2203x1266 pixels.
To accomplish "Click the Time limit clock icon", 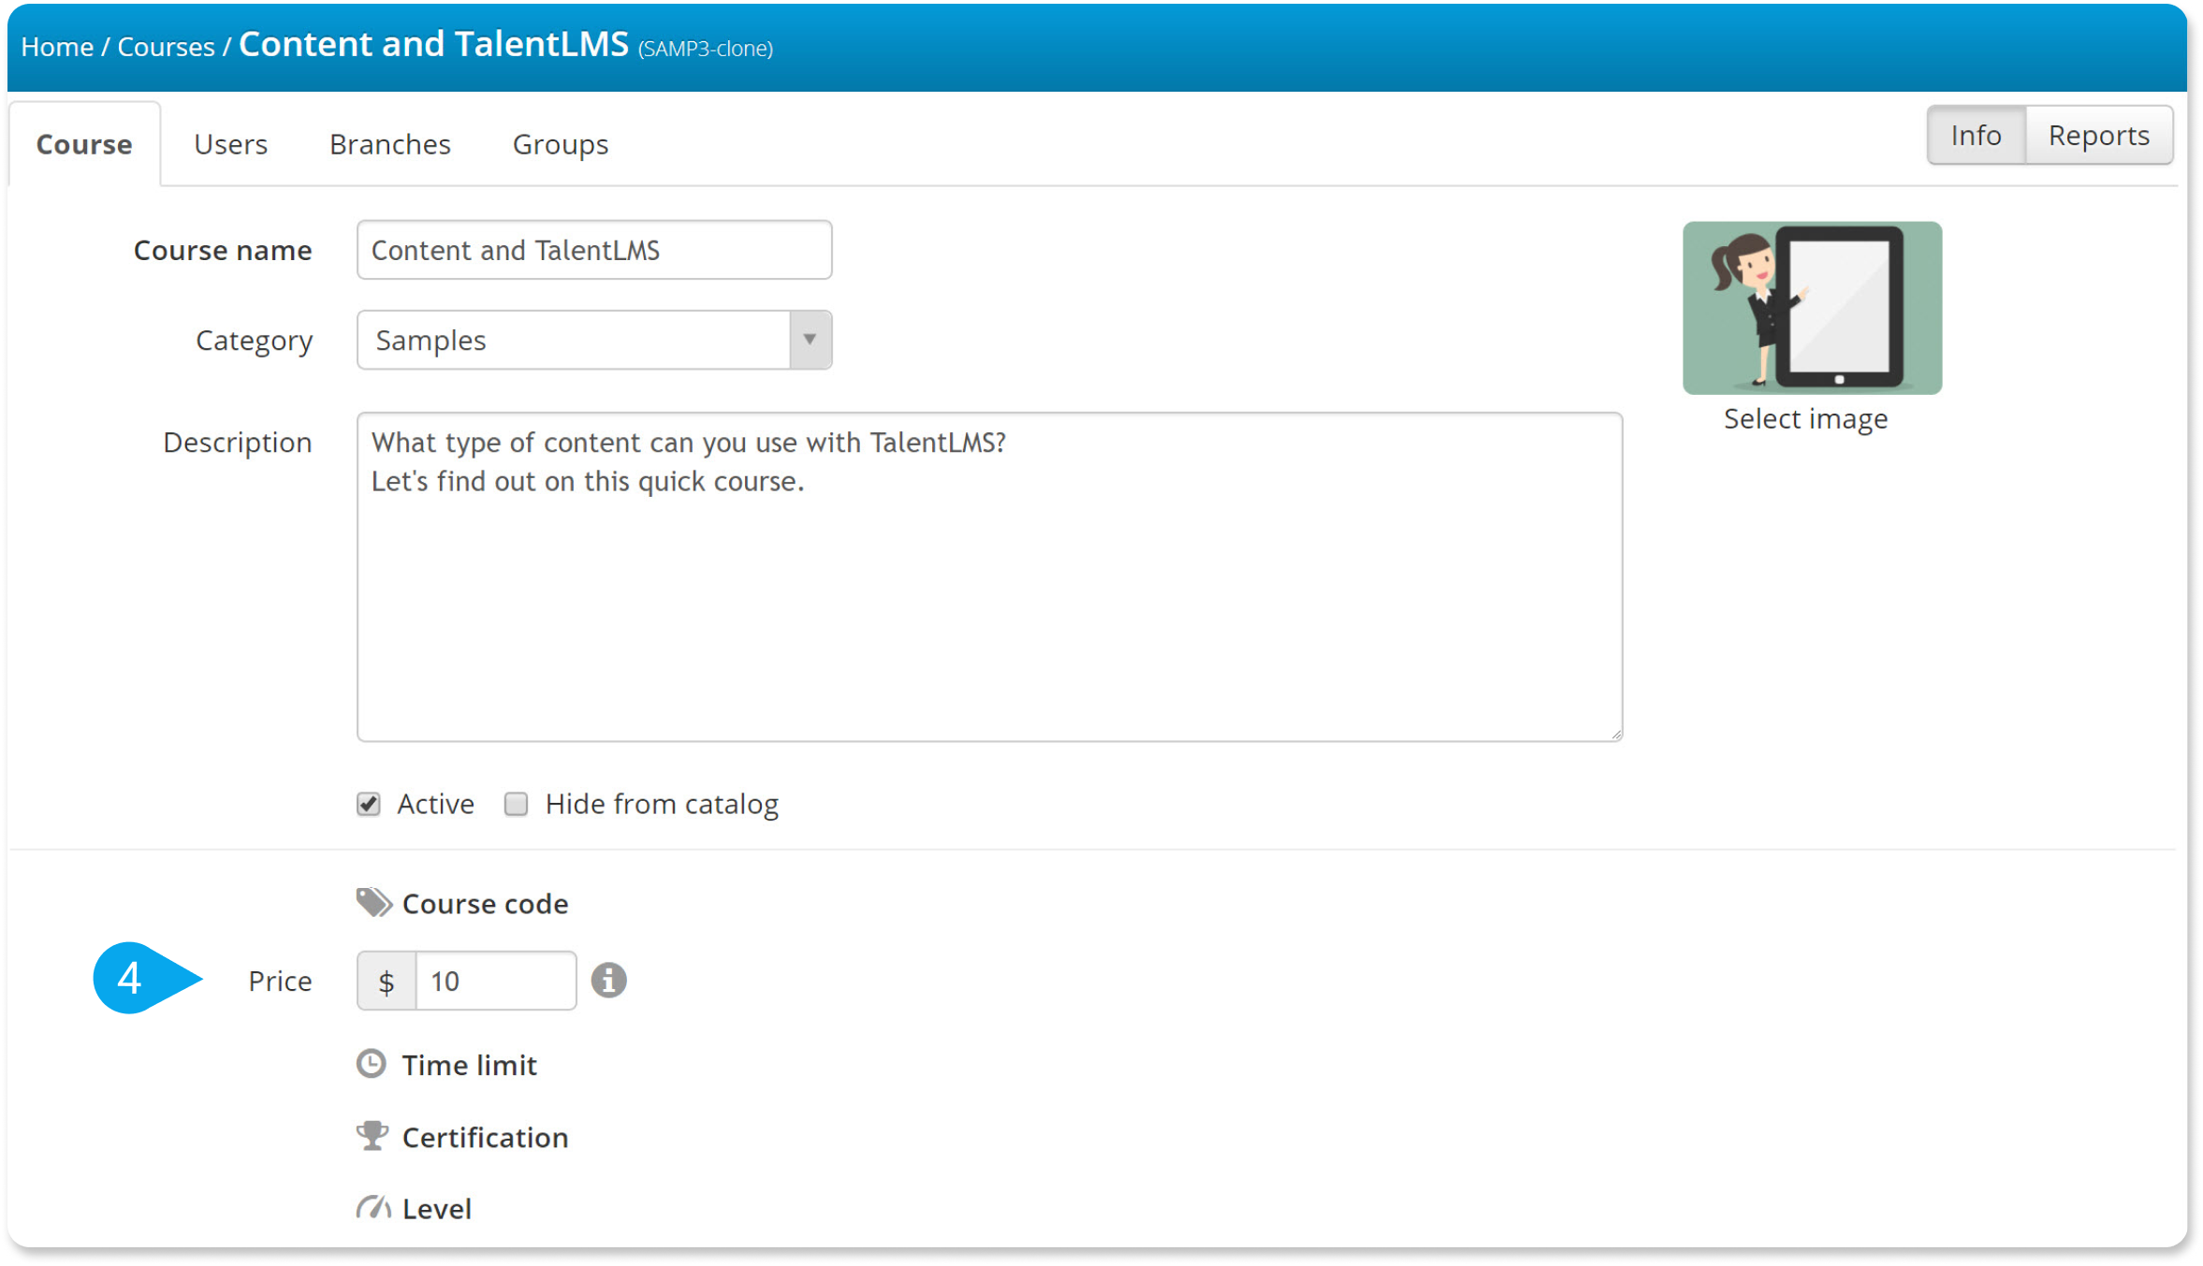I will coord(372,1064).
